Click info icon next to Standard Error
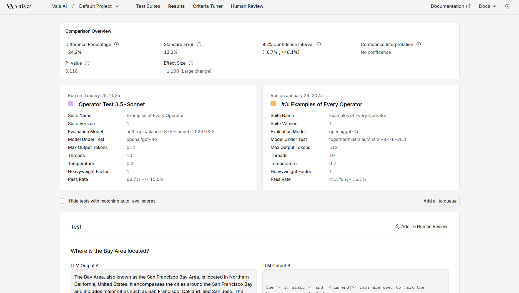Screen dimensions: 519x293 (x=199, y=44)
